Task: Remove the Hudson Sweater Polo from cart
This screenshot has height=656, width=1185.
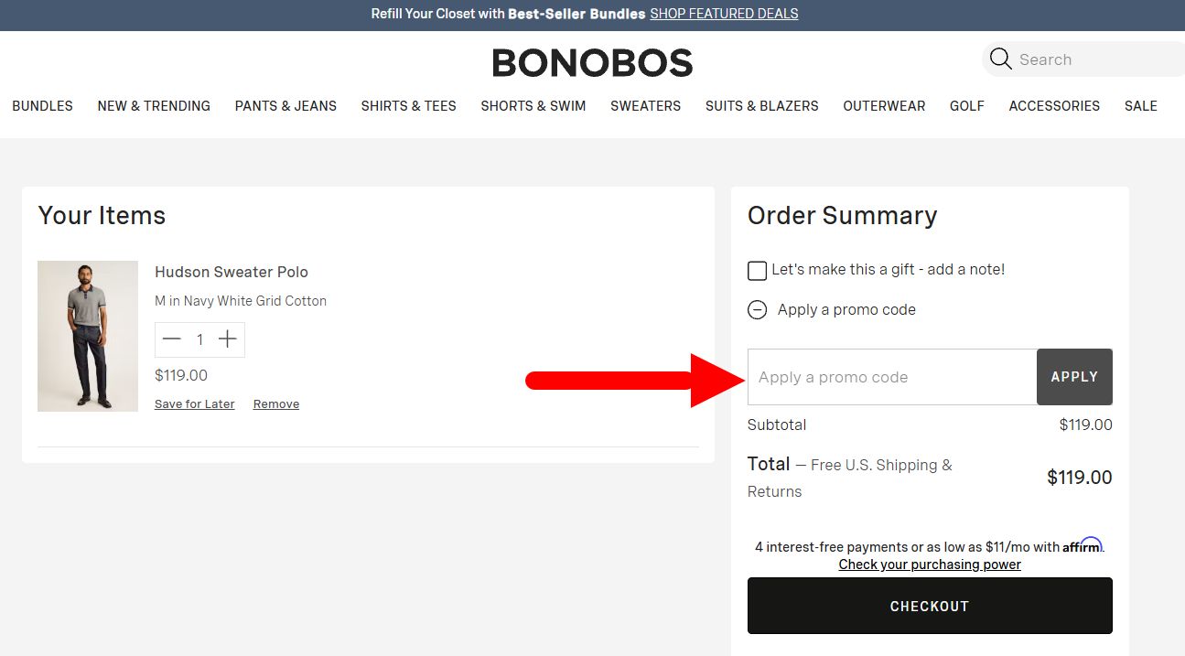Action: 276,404
